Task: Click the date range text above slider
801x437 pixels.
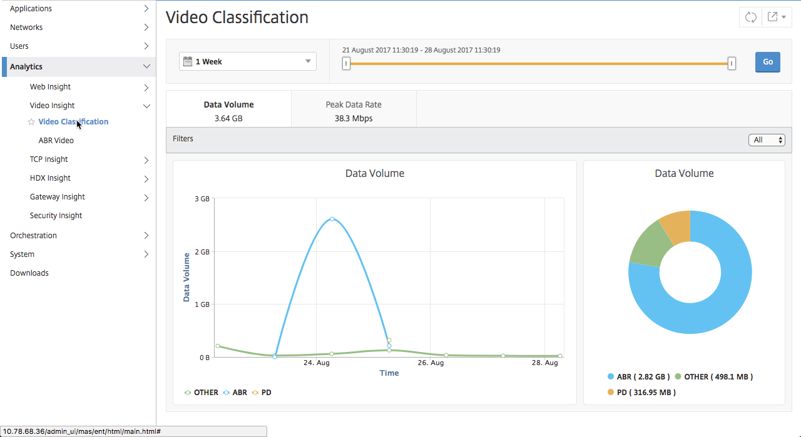Action: pyautogui.click(x=421, y=50)
